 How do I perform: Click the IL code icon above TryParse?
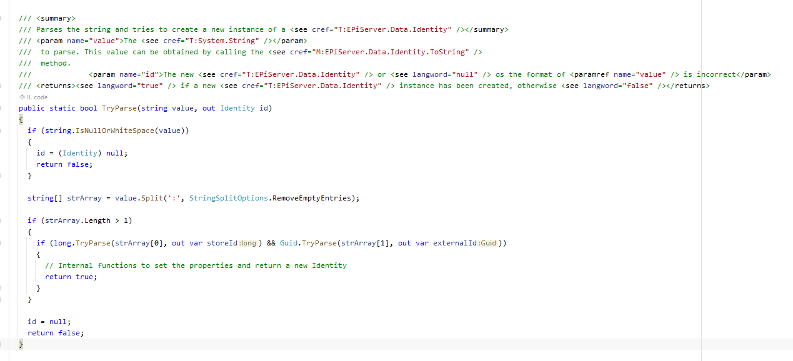pyautogui.click(x=22, y=97)
